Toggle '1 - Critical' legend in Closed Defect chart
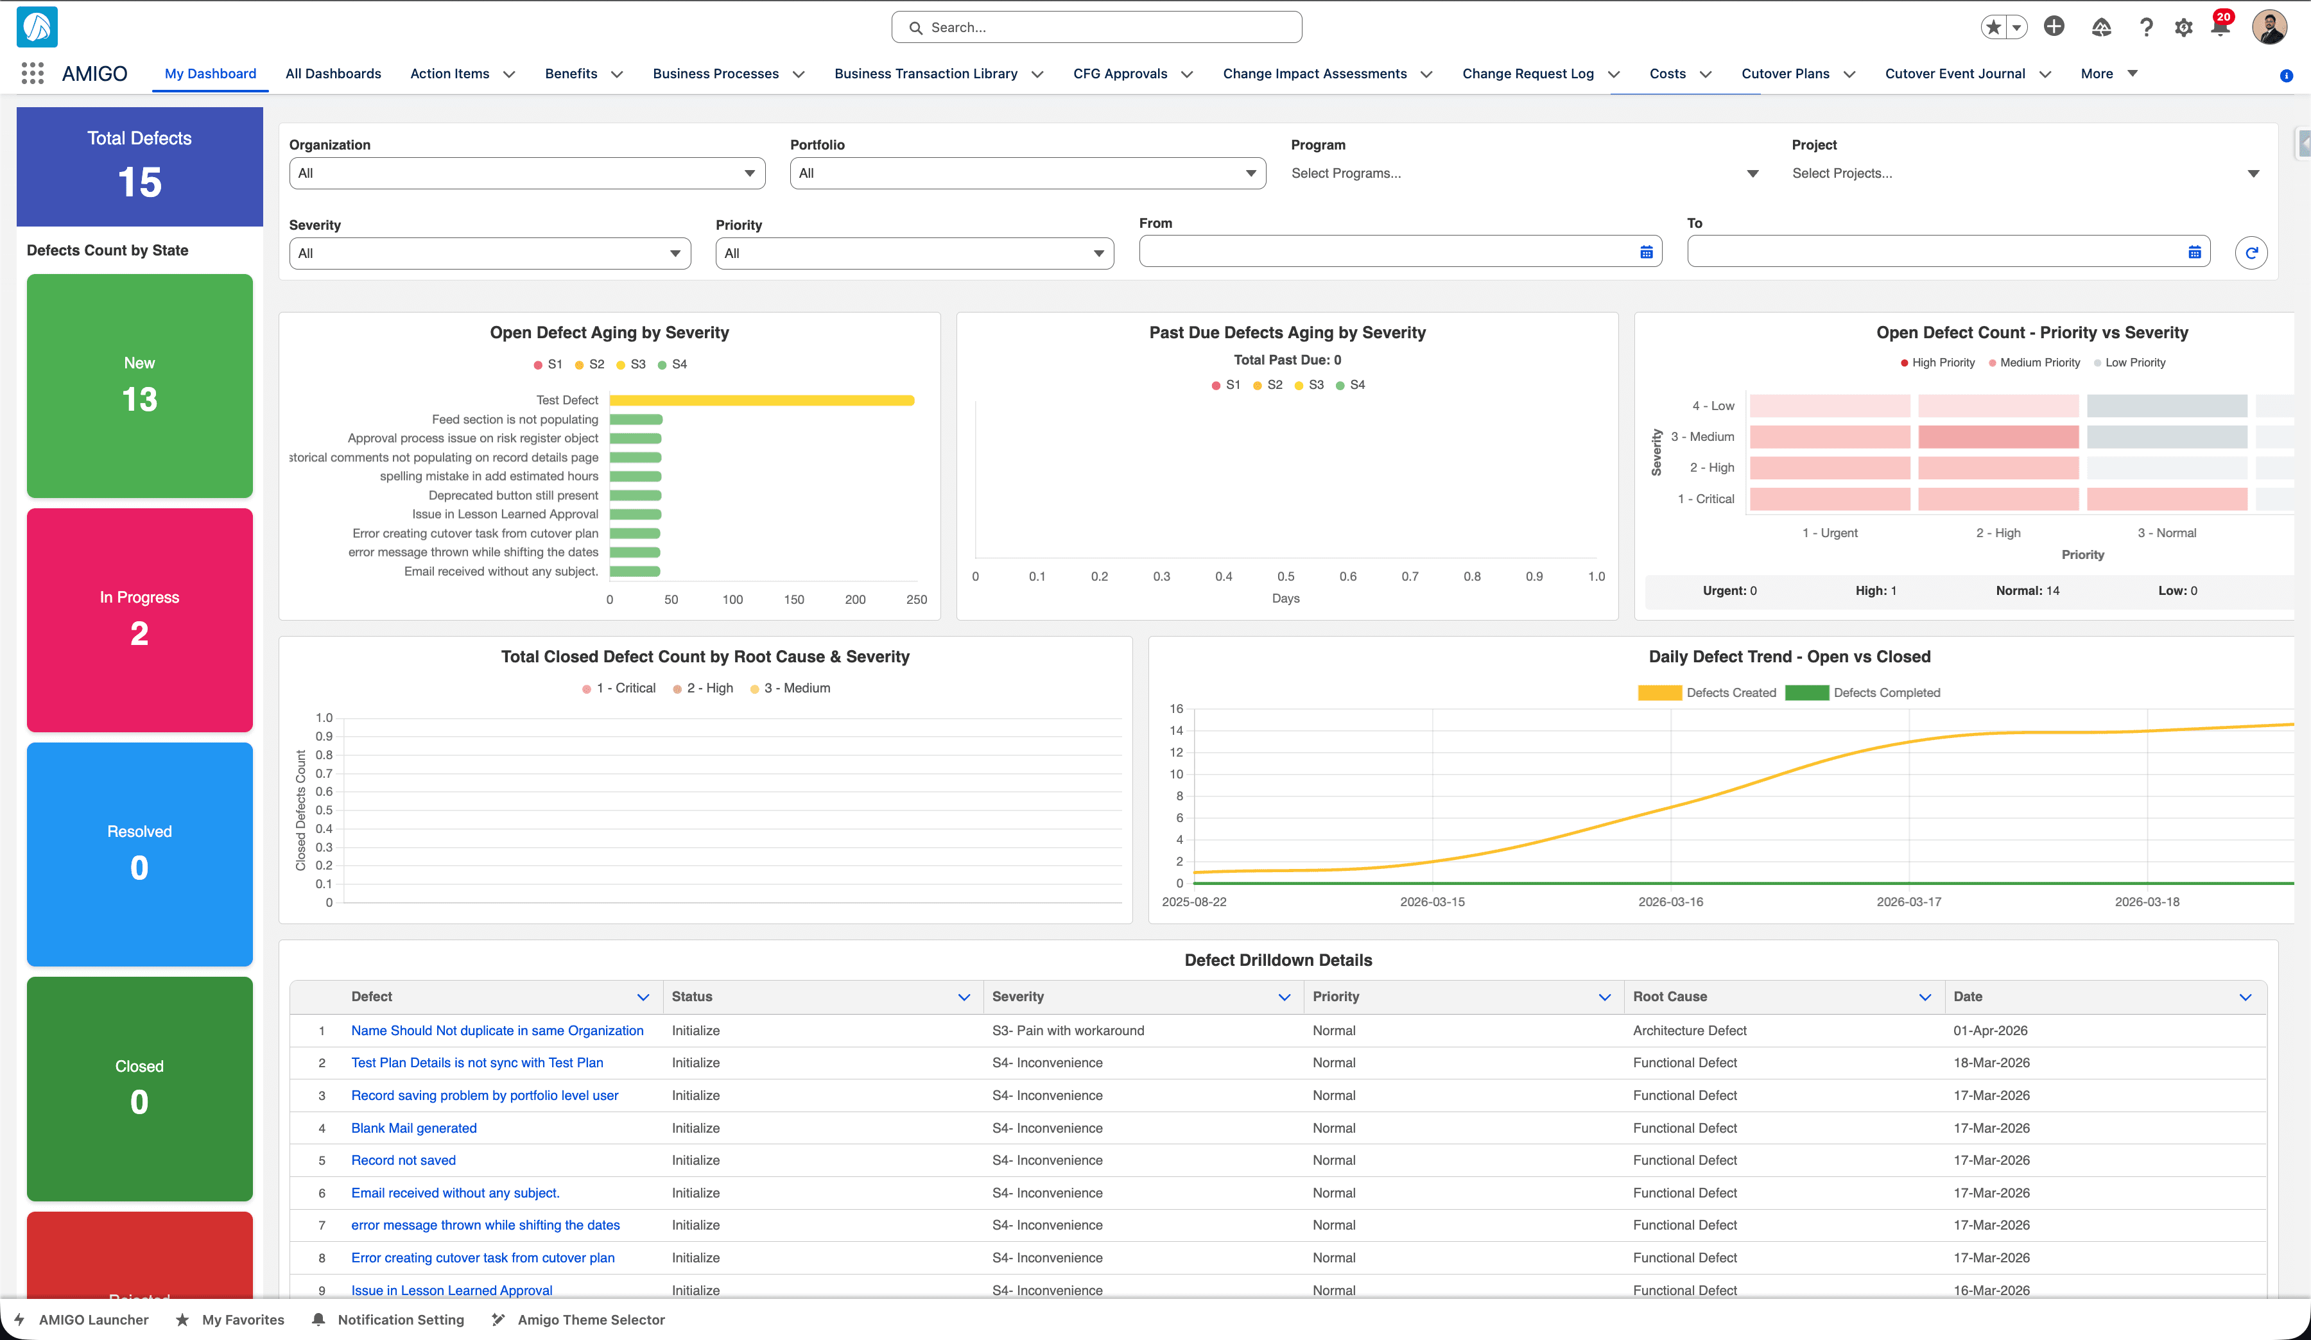Screen dimensions: 2311x1340 (619, 689)
